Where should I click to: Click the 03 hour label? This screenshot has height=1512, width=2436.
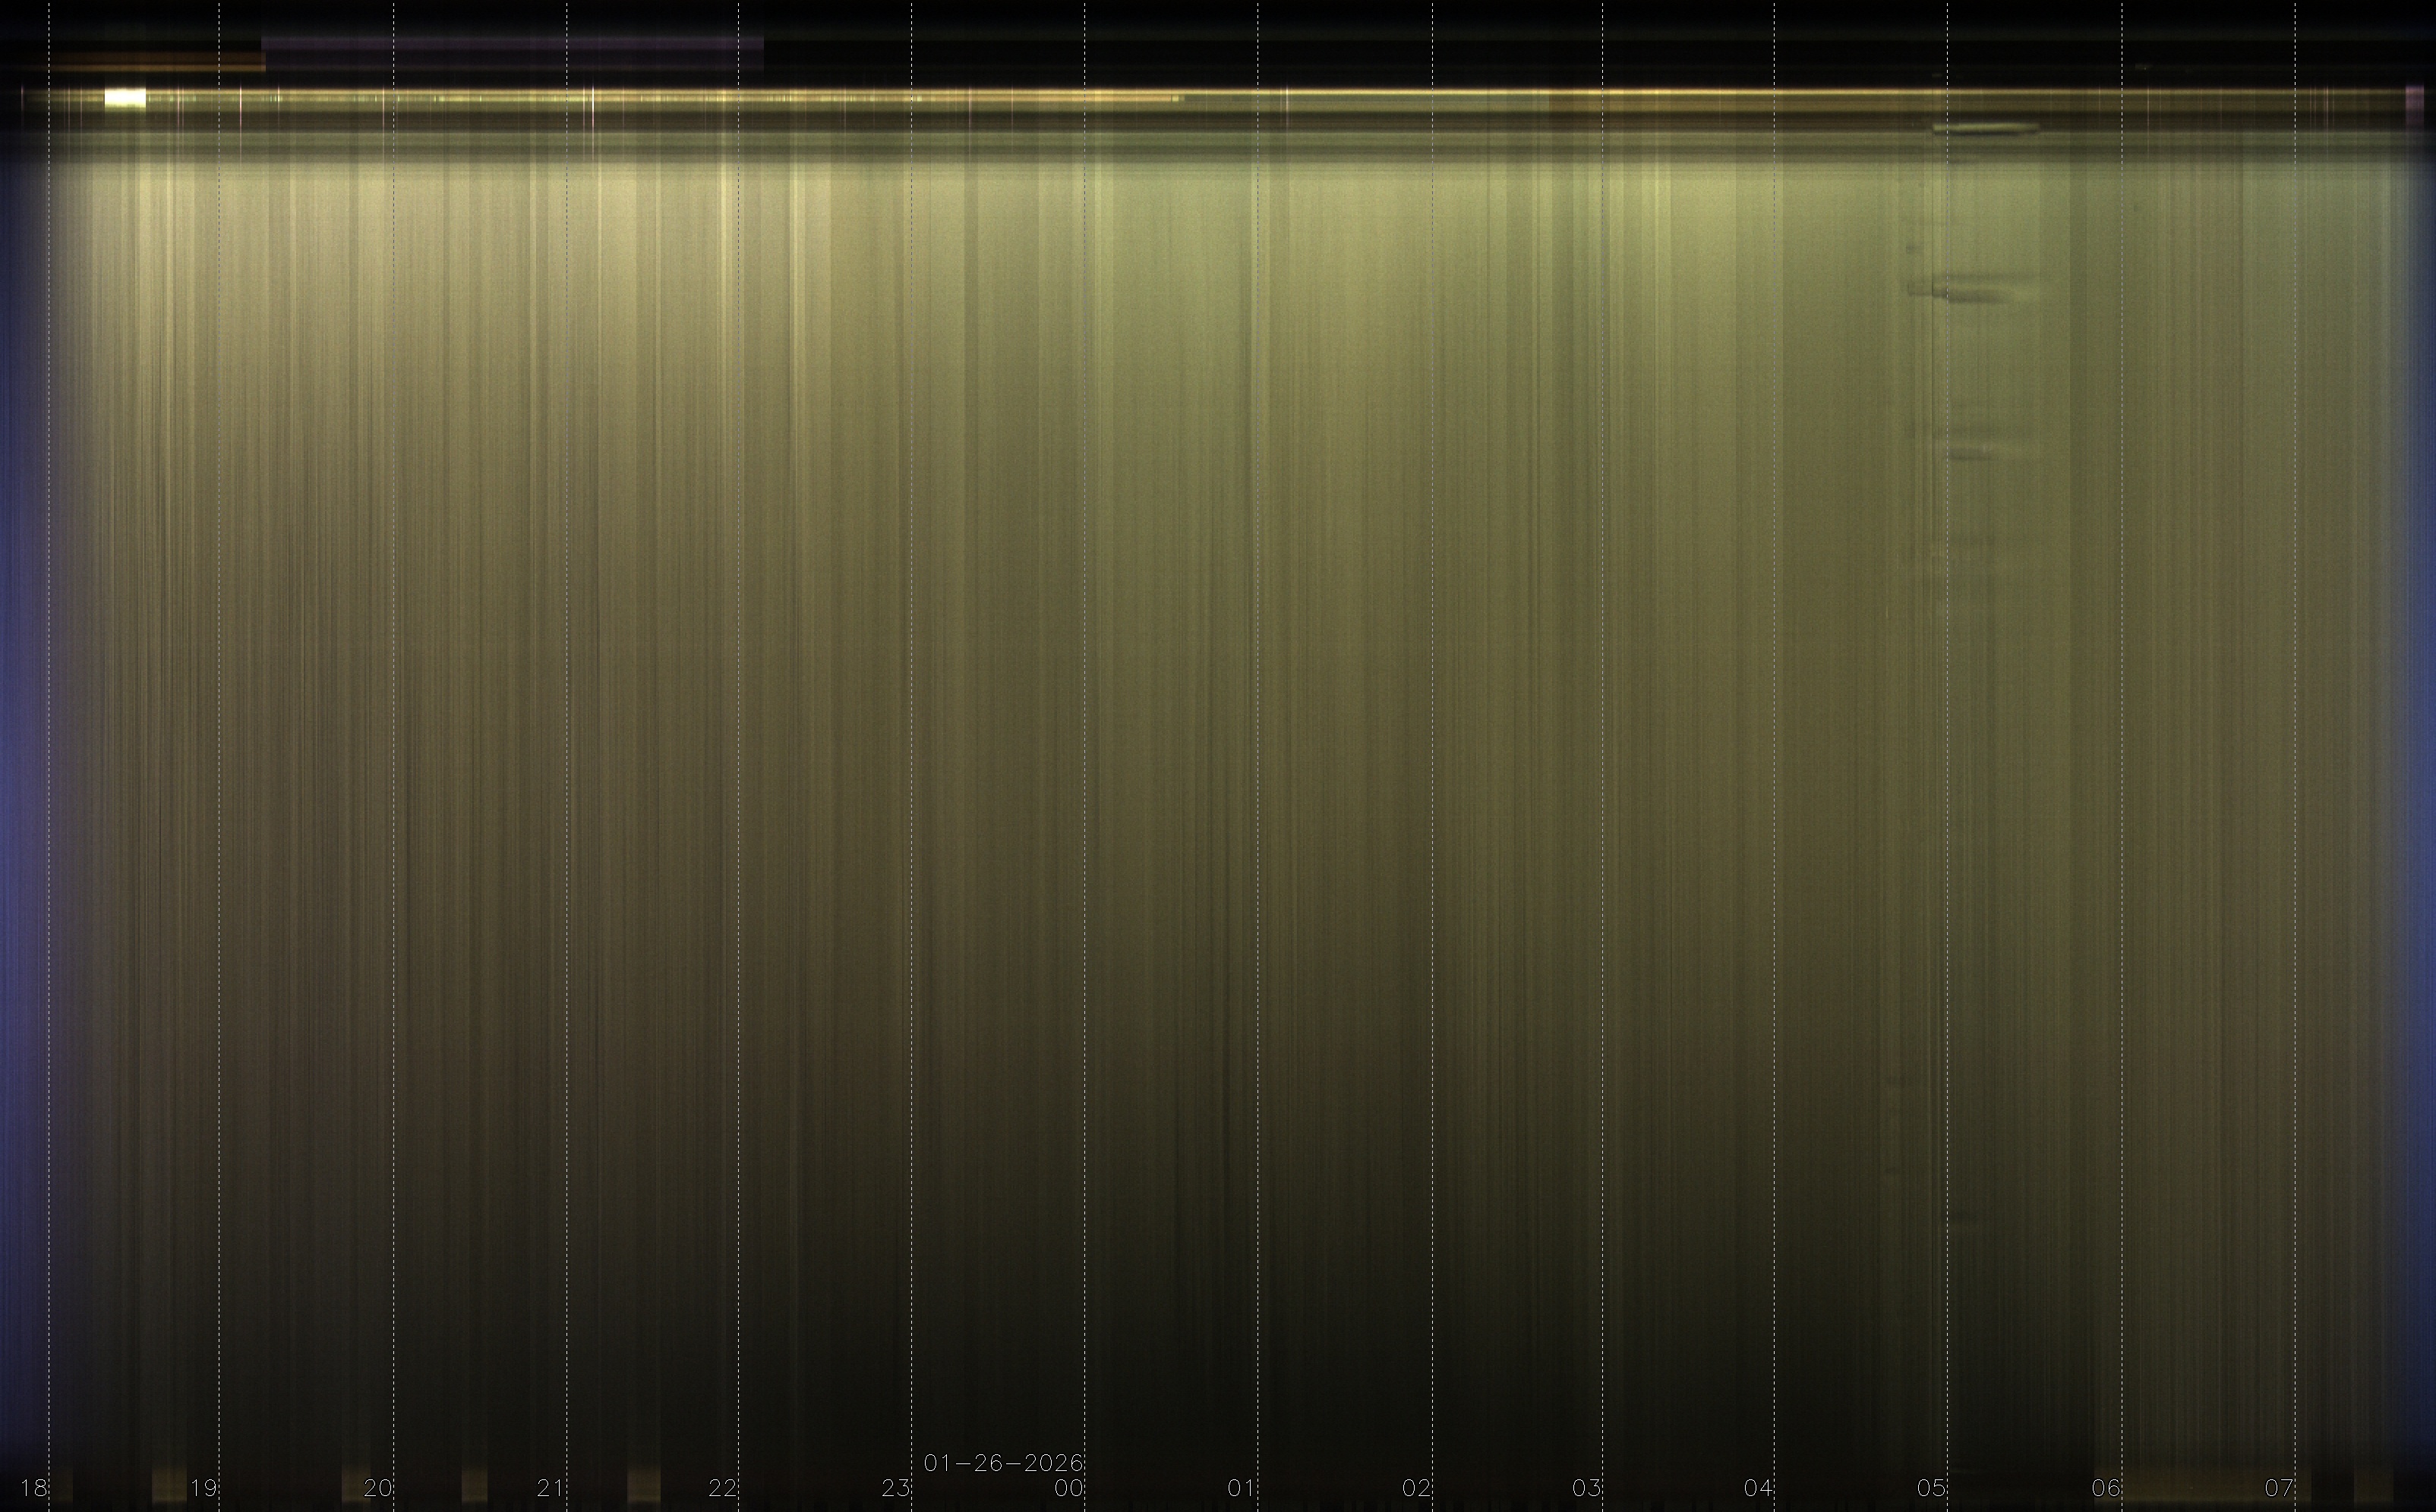[1586, 1488]
